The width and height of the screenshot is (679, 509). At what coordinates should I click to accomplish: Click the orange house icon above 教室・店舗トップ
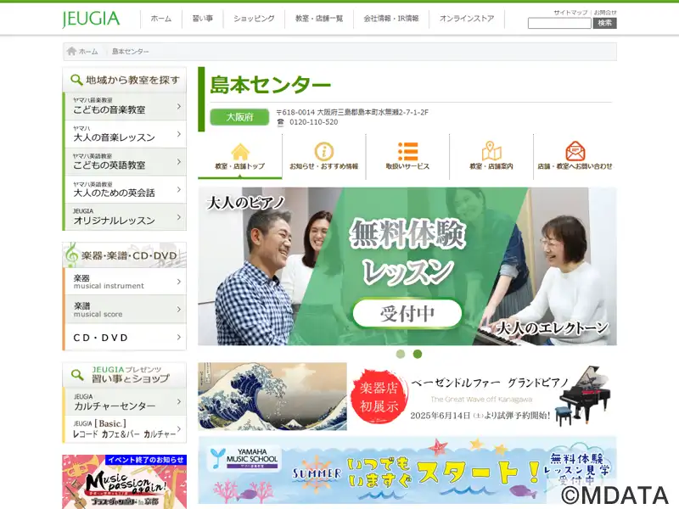[x=240, y=152]
